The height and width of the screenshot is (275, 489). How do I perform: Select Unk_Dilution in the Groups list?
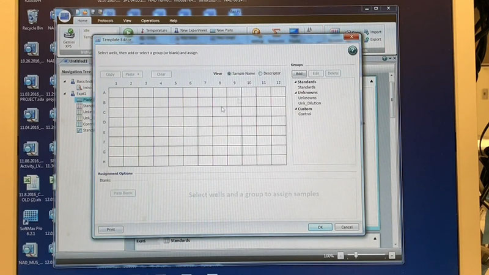[x=309, y=103]
